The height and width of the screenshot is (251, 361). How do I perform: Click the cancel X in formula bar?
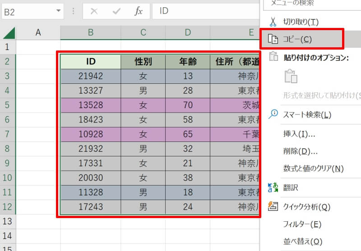94,11
